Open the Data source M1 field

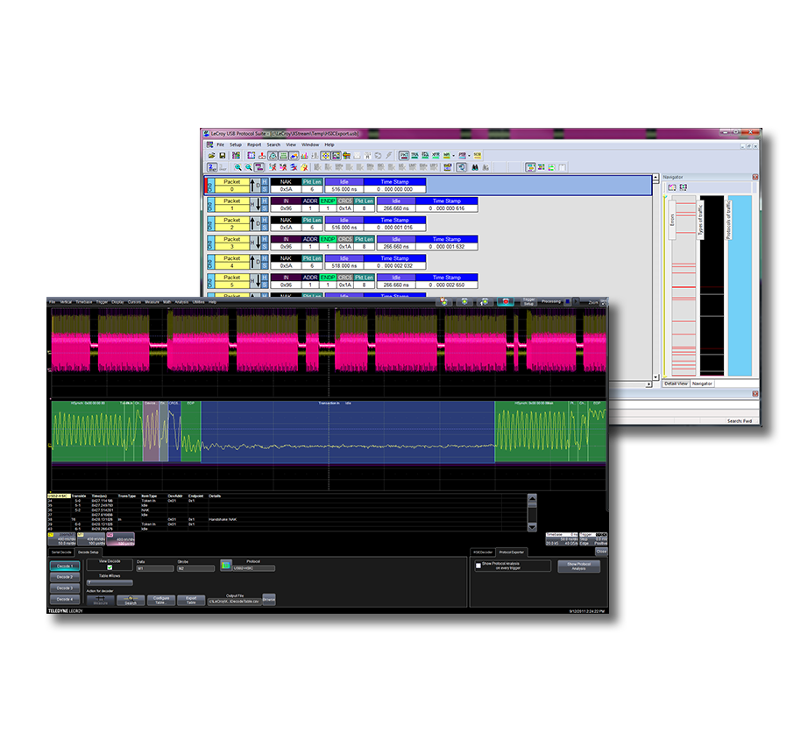[x=154, y=568]
